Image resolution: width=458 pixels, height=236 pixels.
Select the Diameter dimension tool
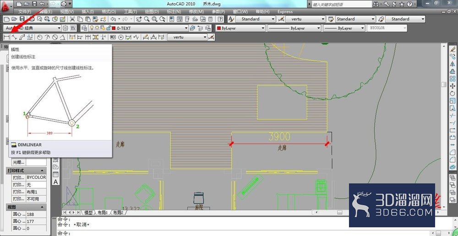click(55, 38)
